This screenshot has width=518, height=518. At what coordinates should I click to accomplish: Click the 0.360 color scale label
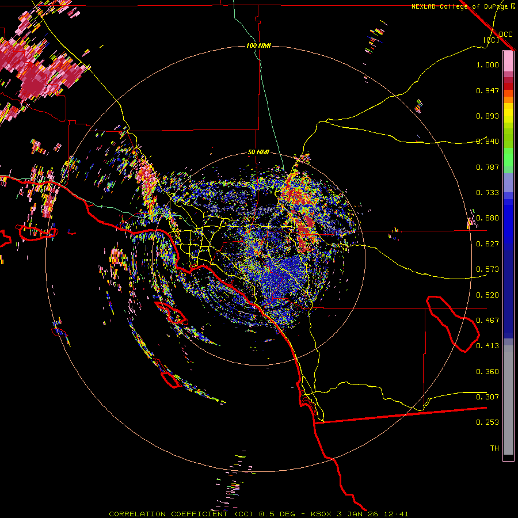(487, 372)
